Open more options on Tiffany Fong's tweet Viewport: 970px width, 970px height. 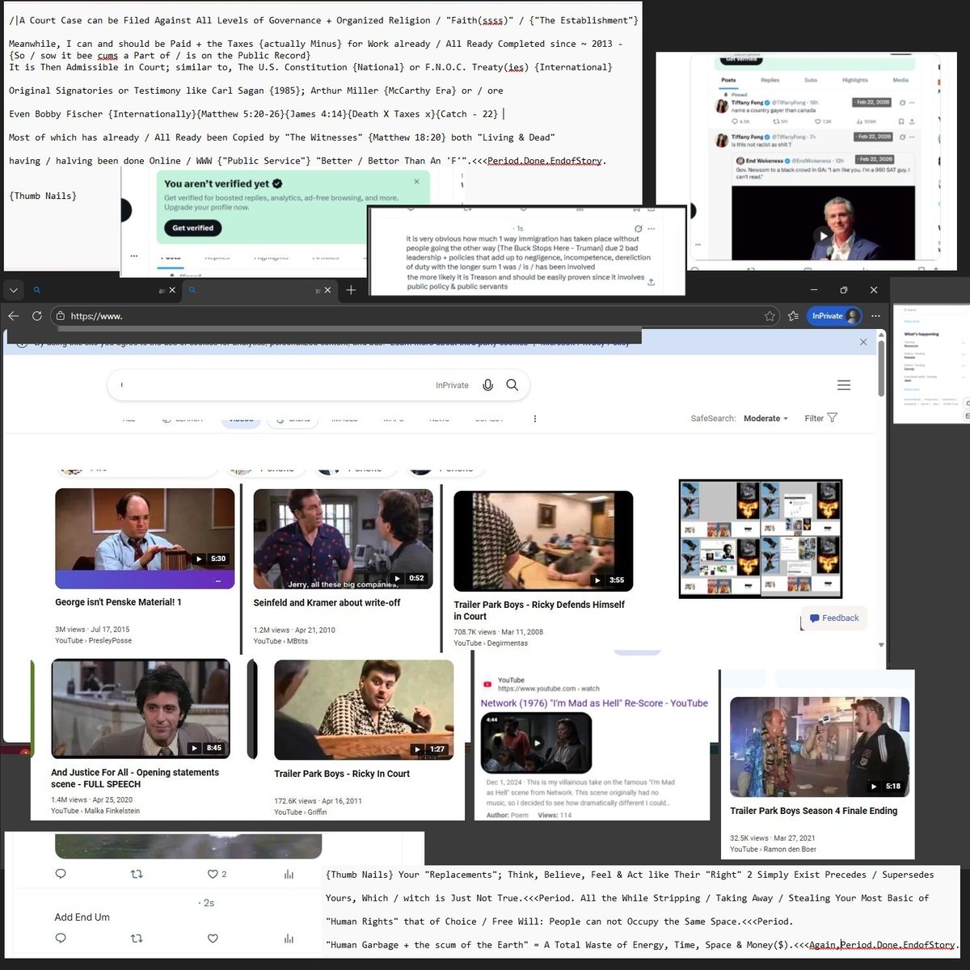pos(912,103)
